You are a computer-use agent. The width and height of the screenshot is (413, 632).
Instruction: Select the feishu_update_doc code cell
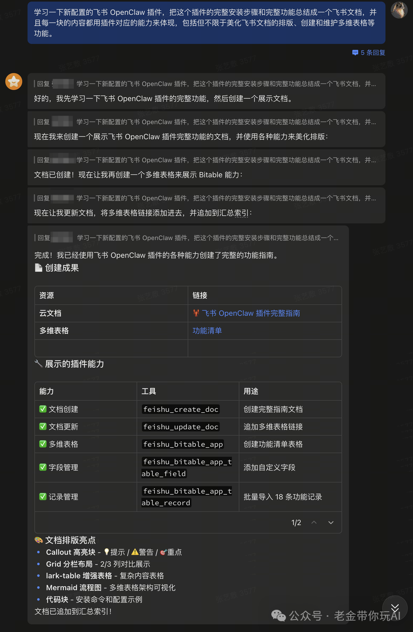181,427
